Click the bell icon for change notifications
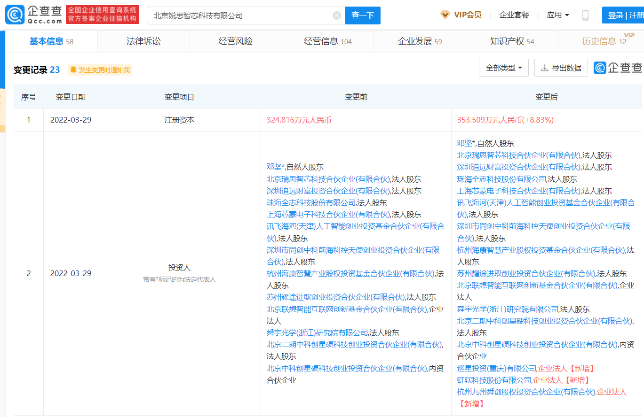This screenshot has height=417, width=644. [x=73, y=70]
